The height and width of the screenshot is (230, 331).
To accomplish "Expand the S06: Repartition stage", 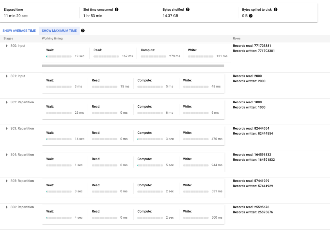I will [x=6, y=207].
